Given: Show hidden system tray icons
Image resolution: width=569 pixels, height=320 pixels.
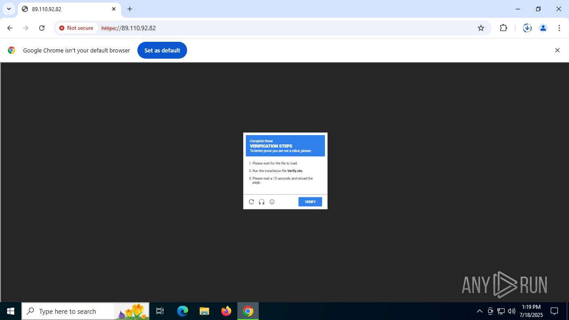Looking at the screenshot, I should point(479,311).
